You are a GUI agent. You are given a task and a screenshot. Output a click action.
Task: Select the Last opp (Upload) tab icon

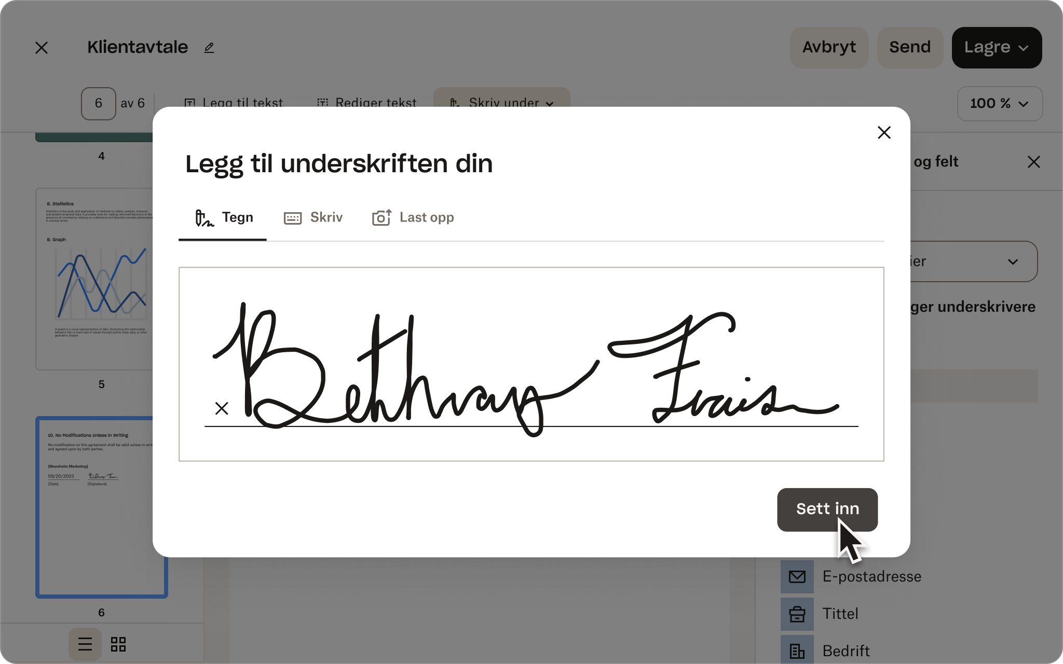click(x=381, y=217)
